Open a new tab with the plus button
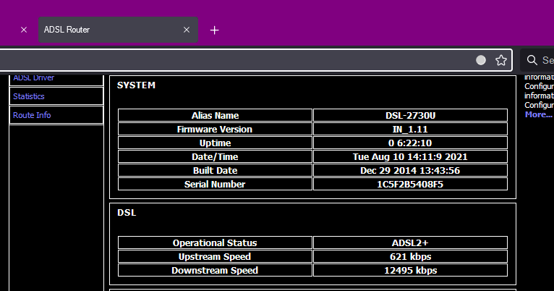This screenshot has width=554, height=291. click(214, 30)
